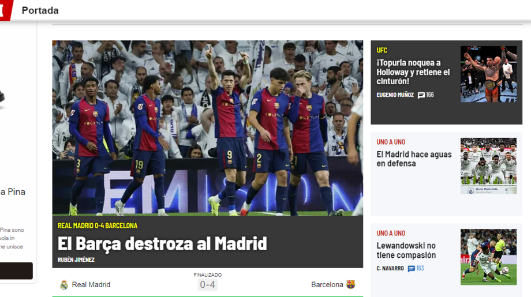Open the UFC section tag
531x297 pixels.
coord(382,50)
